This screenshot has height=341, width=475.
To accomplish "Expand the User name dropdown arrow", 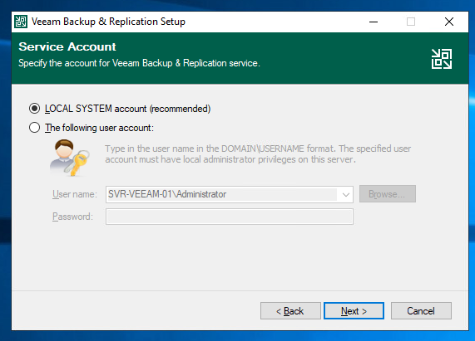I will point(346,194).
